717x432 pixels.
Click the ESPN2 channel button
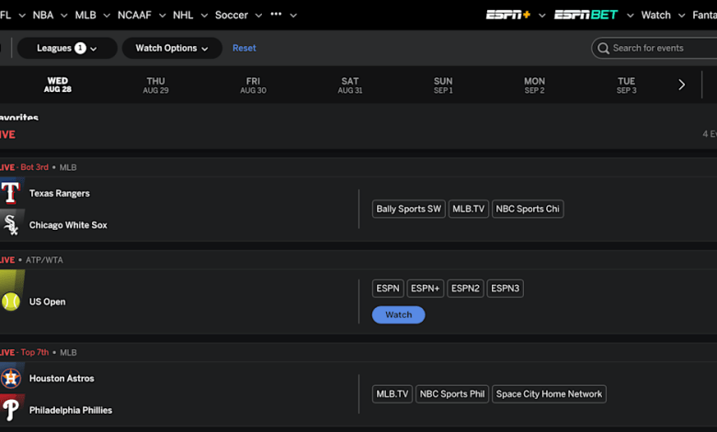tap(465, 289)
